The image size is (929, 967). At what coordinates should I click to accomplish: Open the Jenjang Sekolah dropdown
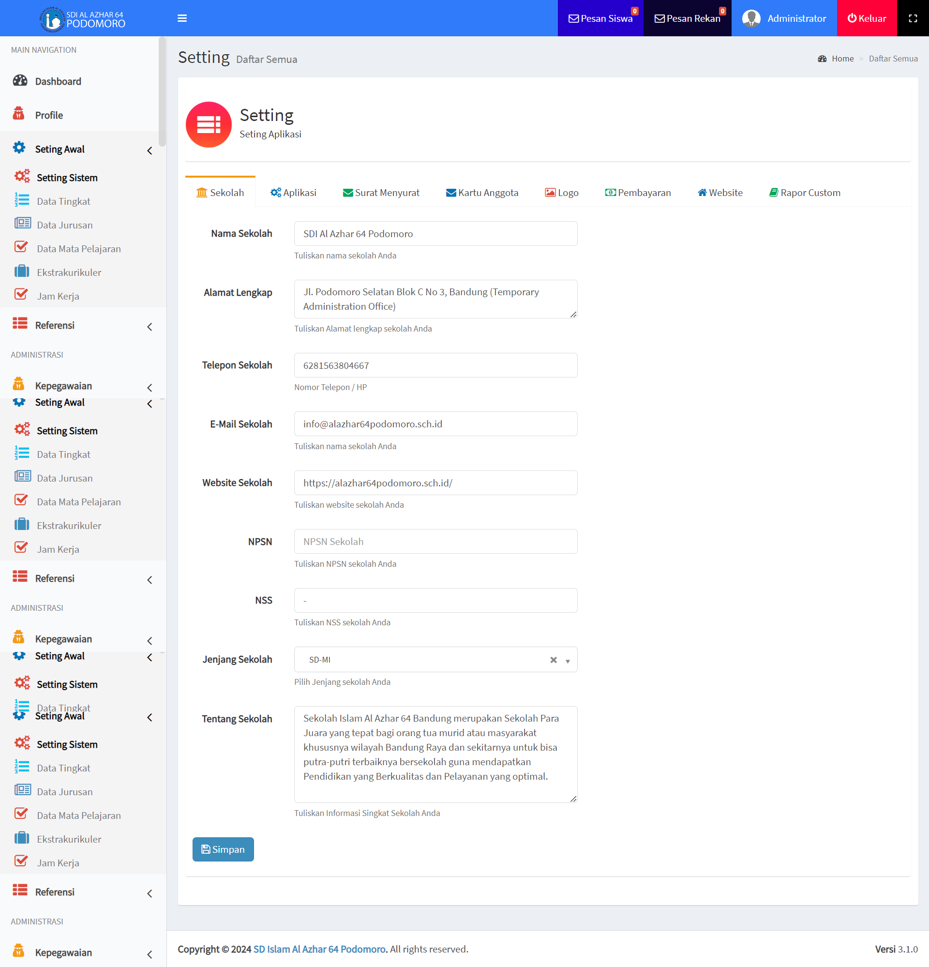(x=568, y=661)
